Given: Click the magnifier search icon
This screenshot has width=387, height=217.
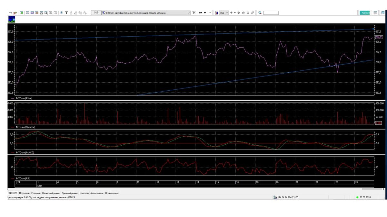Looking at the screenshot, I should (260, 13).
